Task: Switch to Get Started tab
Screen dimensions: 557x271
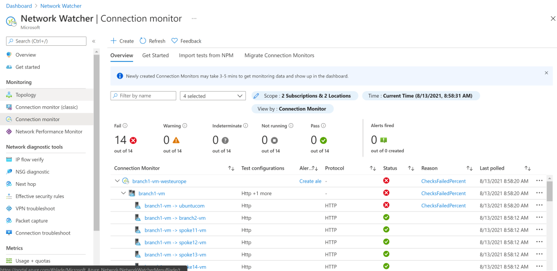Action: click(155, 56)
